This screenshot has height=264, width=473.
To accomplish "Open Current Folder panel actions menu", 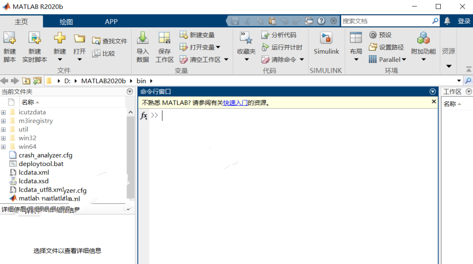I will pos(130,92).
